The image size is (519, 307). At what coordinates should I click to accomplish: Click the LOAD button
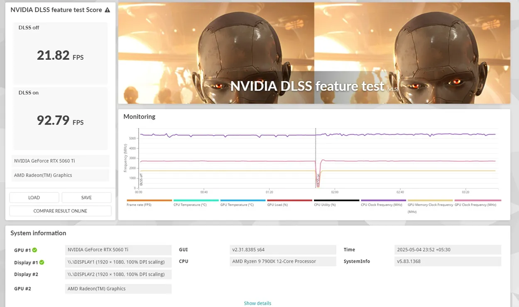tap(34, 197)
